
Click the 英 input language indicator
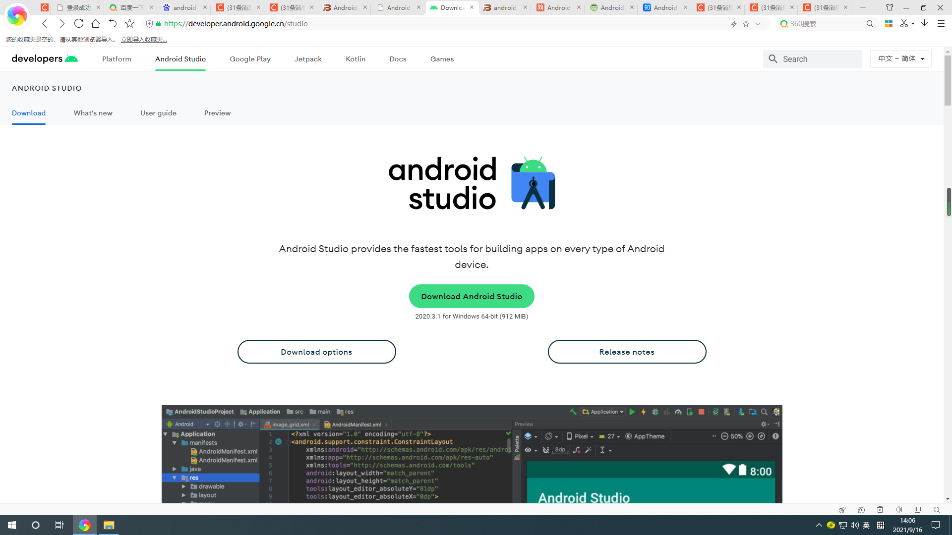click(866, 525)
